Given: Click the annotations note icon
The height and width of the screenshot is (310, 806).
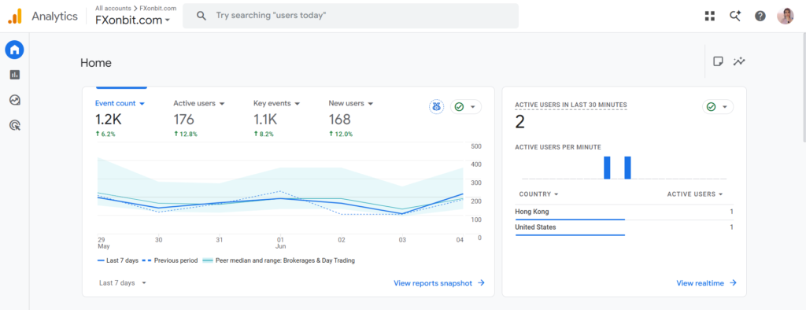Looking at the screenshot, I should tap(718, 61).
